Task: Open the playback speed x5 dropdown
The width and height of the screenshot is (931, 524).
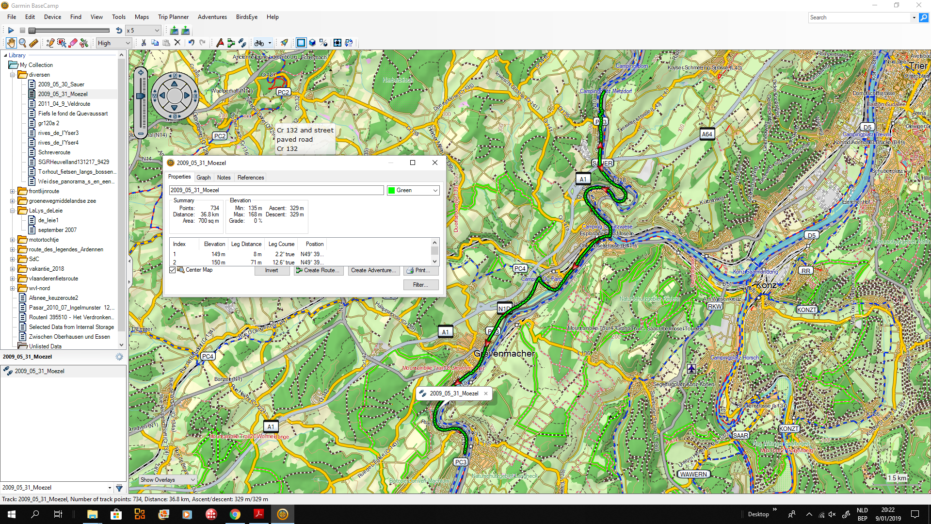Action: (x=143, y=30)
